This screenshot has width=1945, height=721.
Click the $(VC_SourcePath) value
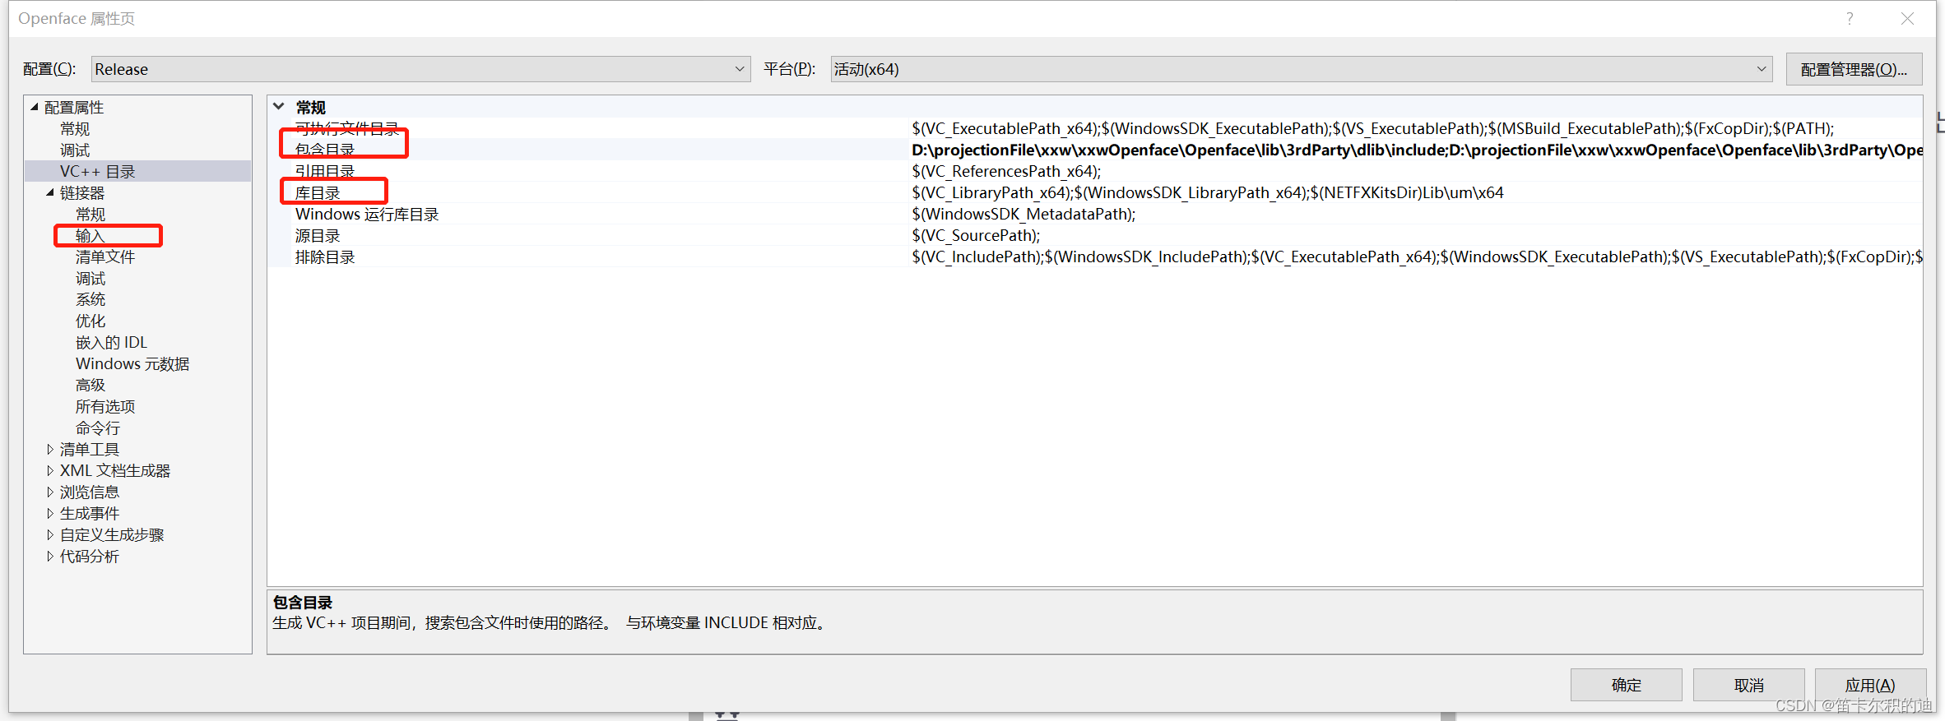pos(976,235)
